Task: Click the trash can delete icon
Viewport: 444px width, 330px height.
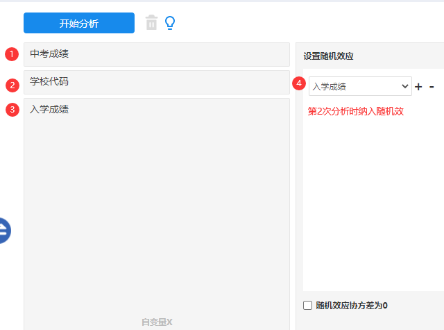Action: pos(151,23)
